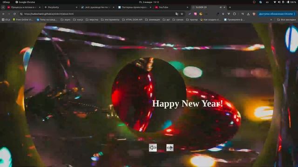Open the media control playlist icon
This screenshot has width=298, height=167.
[x=243, y=14]
